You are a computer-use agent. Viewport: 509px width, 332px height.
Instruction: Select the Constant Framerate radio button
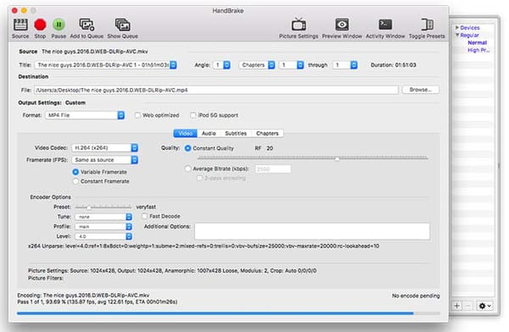click(x=76, y=181)
